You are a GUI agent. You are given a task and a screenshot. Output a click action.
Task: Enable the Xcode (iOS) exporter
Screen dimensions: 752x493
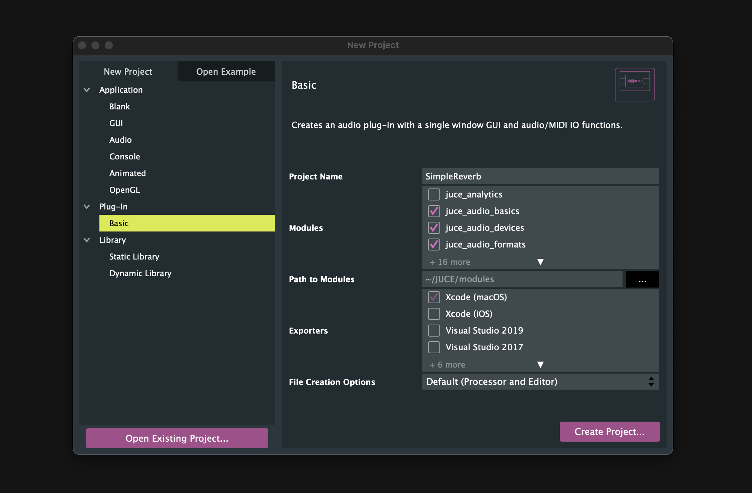[434, 314]
